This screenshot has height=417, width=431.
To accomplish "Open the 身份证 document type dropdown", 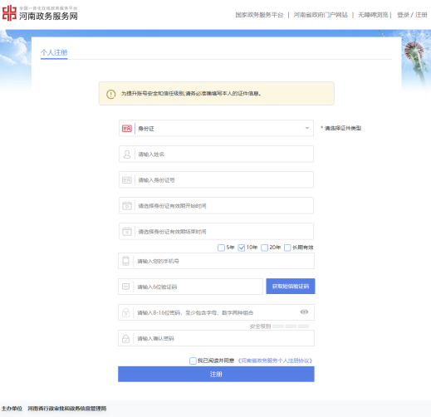I will click(x=216, y=128).
